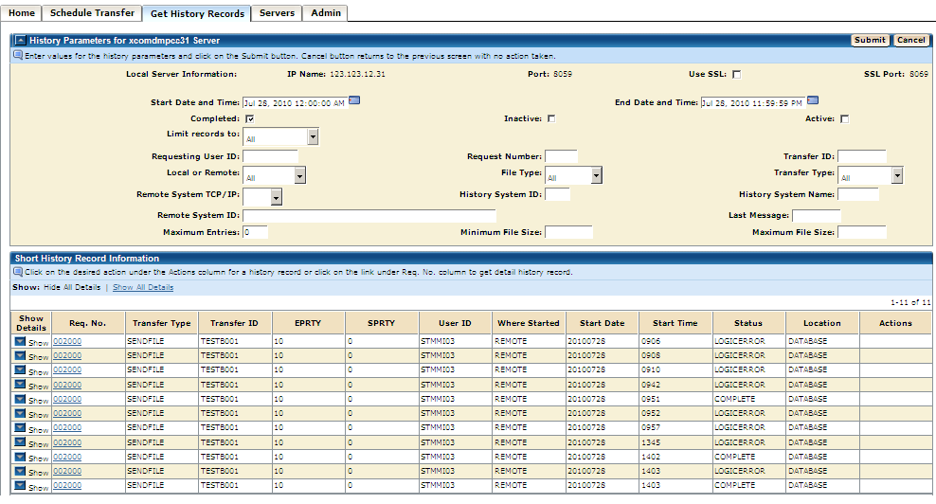
Task: Click the Requesting User ID input field
Action: click(x=270, y=156)
